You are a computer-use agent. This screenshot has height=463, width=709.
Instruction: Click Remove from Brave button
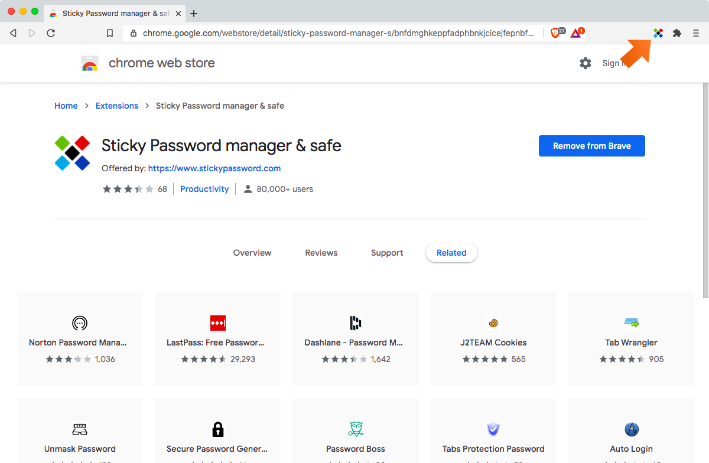tap(592, 146)
